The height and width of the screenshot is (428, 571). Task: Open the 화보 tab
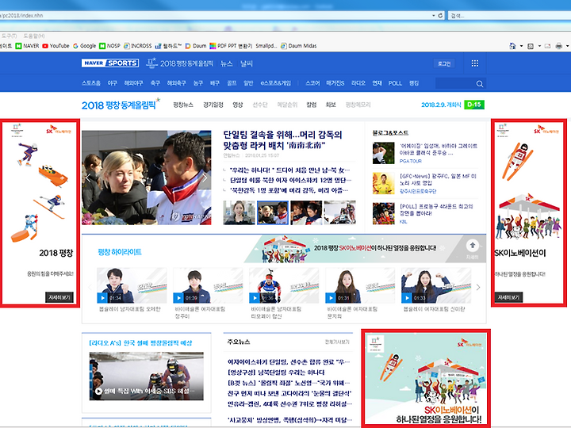pyautogui.click(x=331, y=105)
